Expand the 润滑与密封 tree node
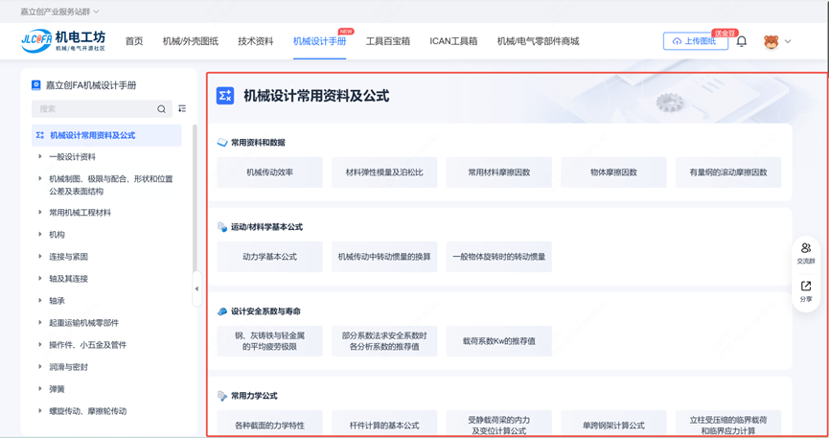The width and height of the screenshot is (829, 438). click(40, 367)
